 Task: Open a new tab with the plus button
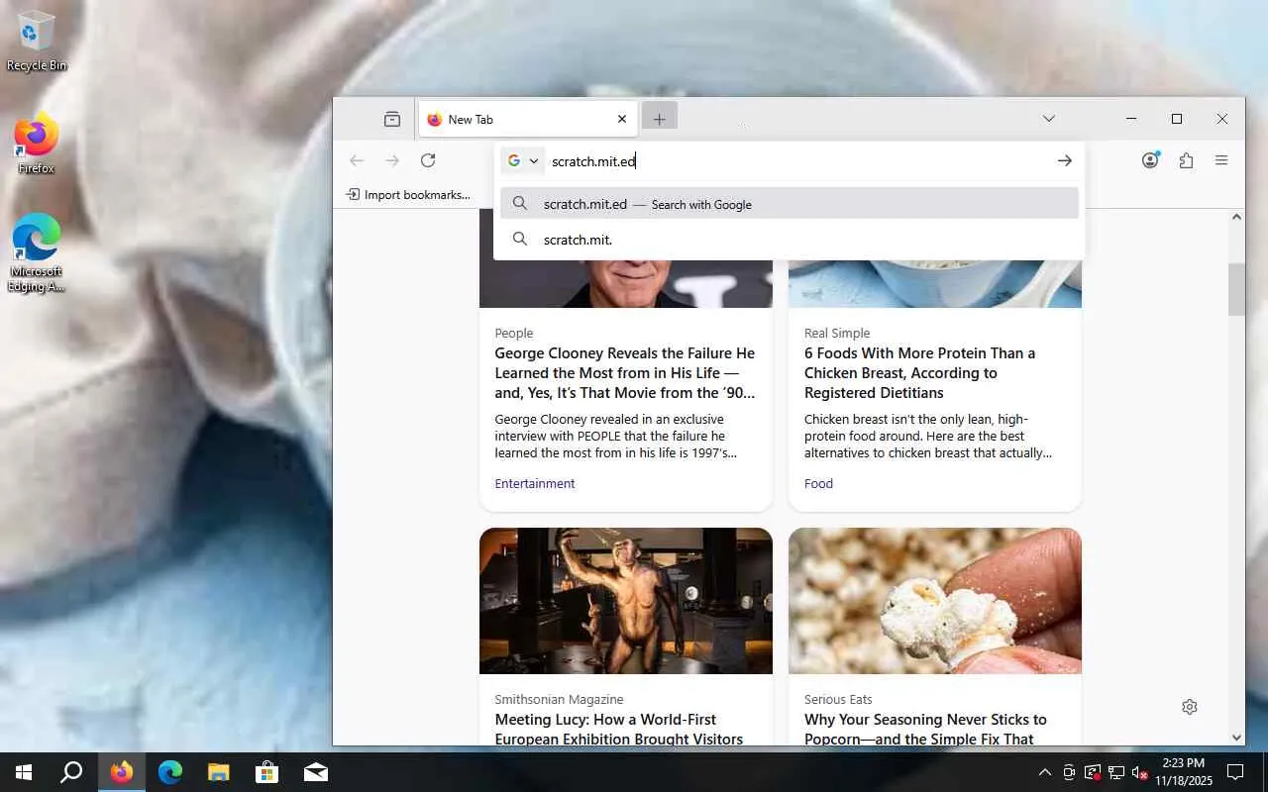659,119
